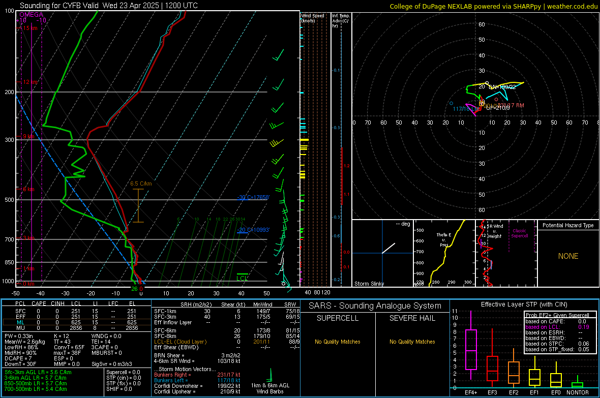Select the 'SFC-1km' kinematics row label

click(x=165, y=311)
